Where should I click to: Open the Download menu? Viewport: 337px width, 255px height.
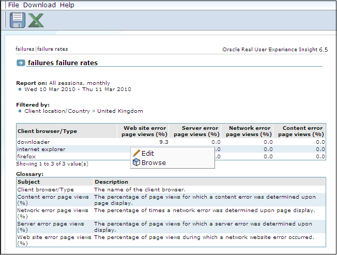(39, 5)
